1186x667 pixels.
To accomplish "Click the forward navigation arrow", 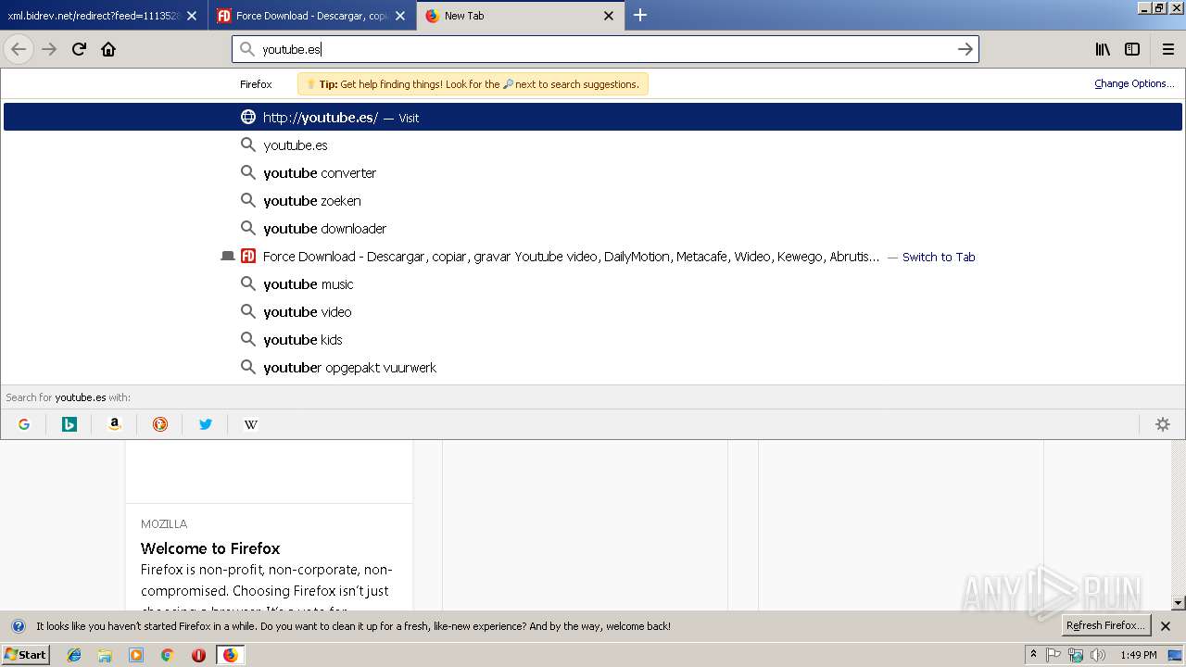I will [x=49, y=49].
